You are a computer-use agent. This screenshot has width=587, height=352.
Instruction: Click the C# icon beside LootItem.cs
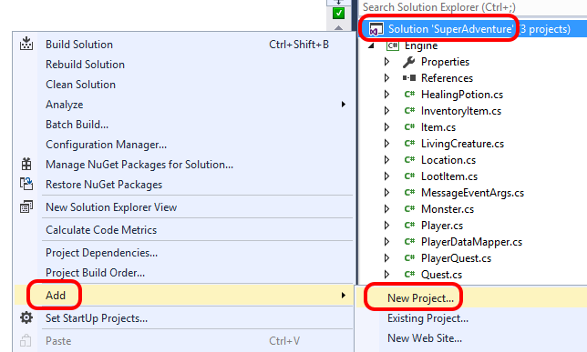[x=409, y=176]
